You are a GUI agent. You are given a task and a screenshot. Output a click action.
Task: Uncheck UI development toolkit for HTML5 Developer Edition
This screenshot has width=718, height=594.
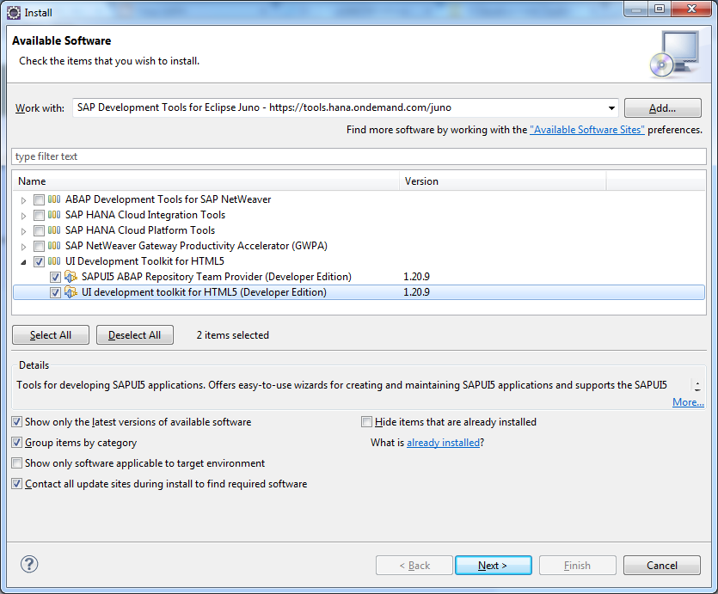tap(55, 293)
